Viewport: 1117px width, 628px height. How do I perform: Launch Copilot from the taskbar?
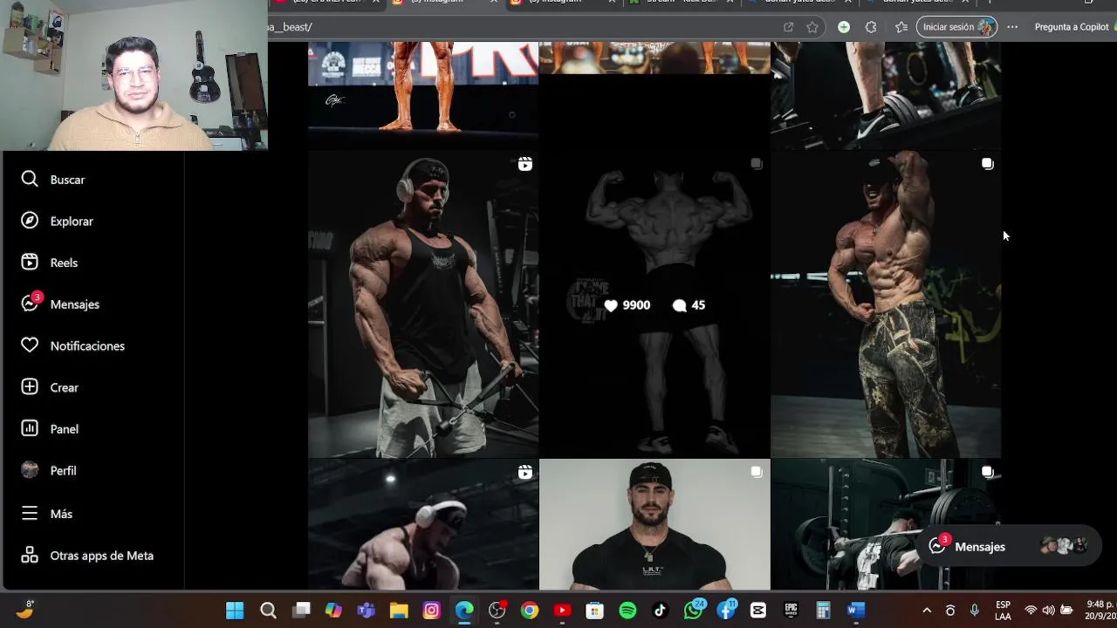pos(333,611)
